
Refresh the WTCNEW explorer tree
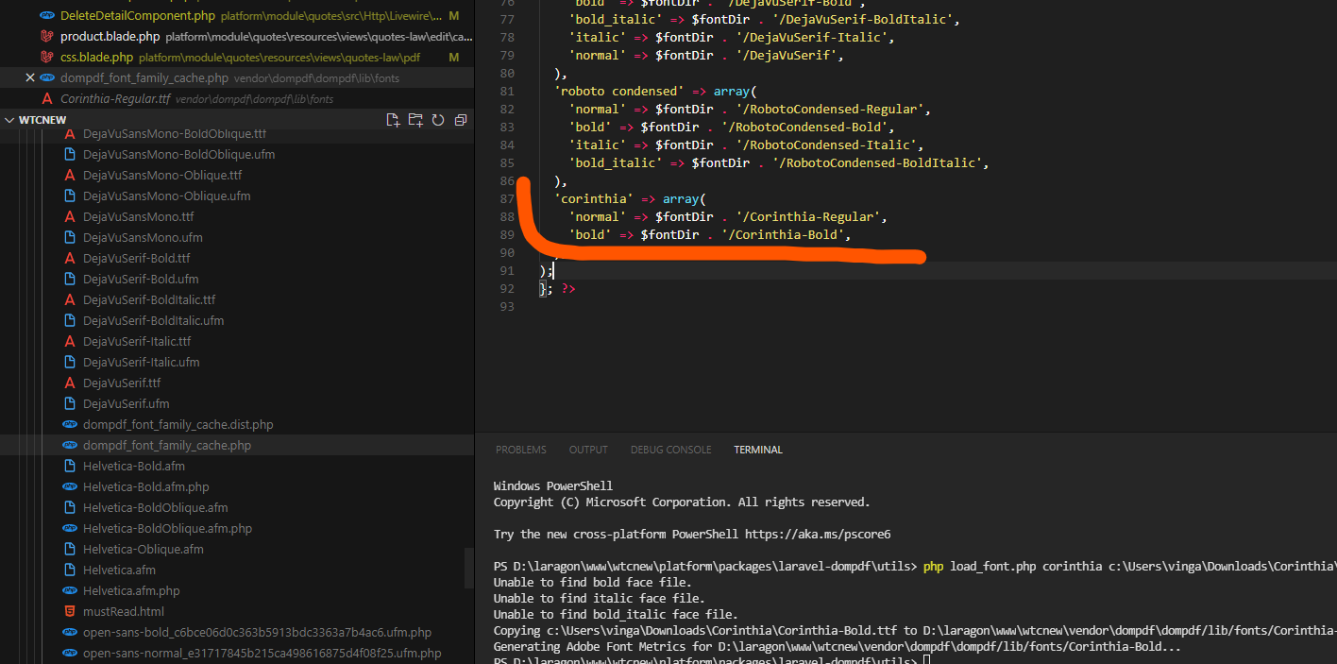click(x=438, y=120)
